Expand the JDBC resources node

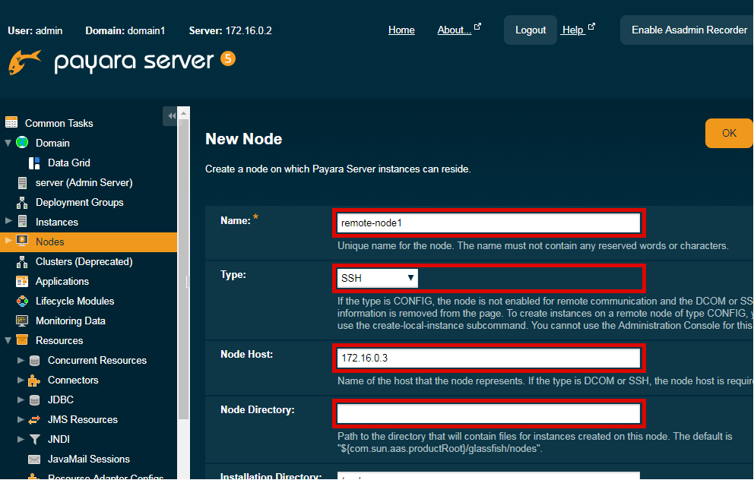point(21,399)
